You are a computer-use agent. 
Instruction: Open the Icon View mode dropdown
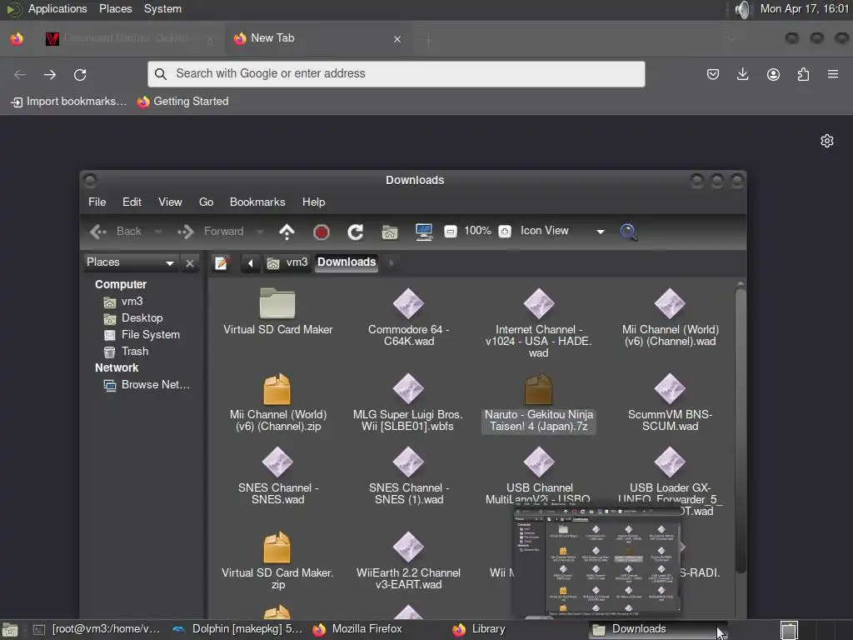(x=562, y=232)
